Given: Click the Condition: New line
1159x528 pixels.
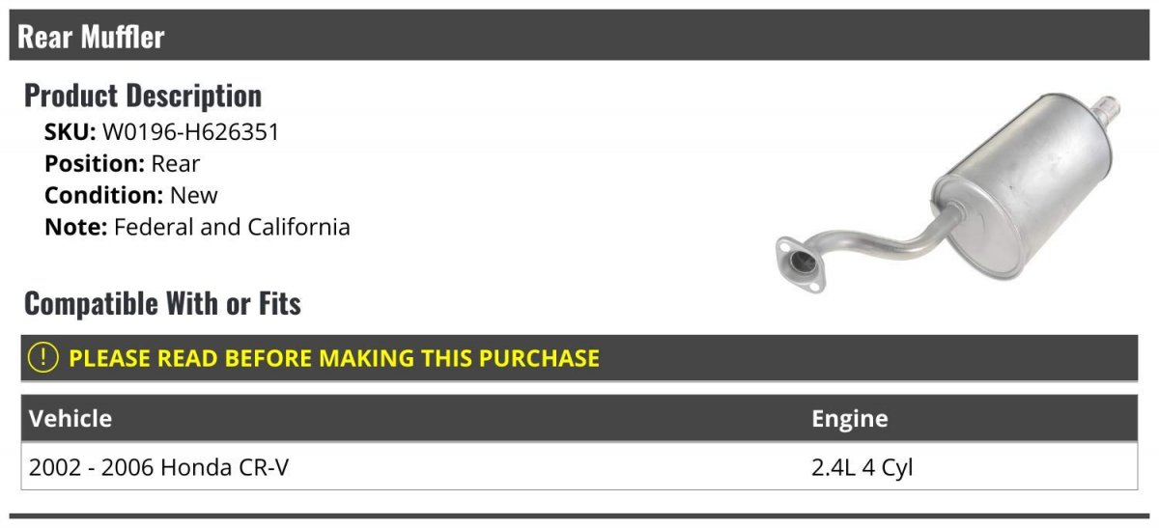Looking at the screenshot, I should [131, 196].
